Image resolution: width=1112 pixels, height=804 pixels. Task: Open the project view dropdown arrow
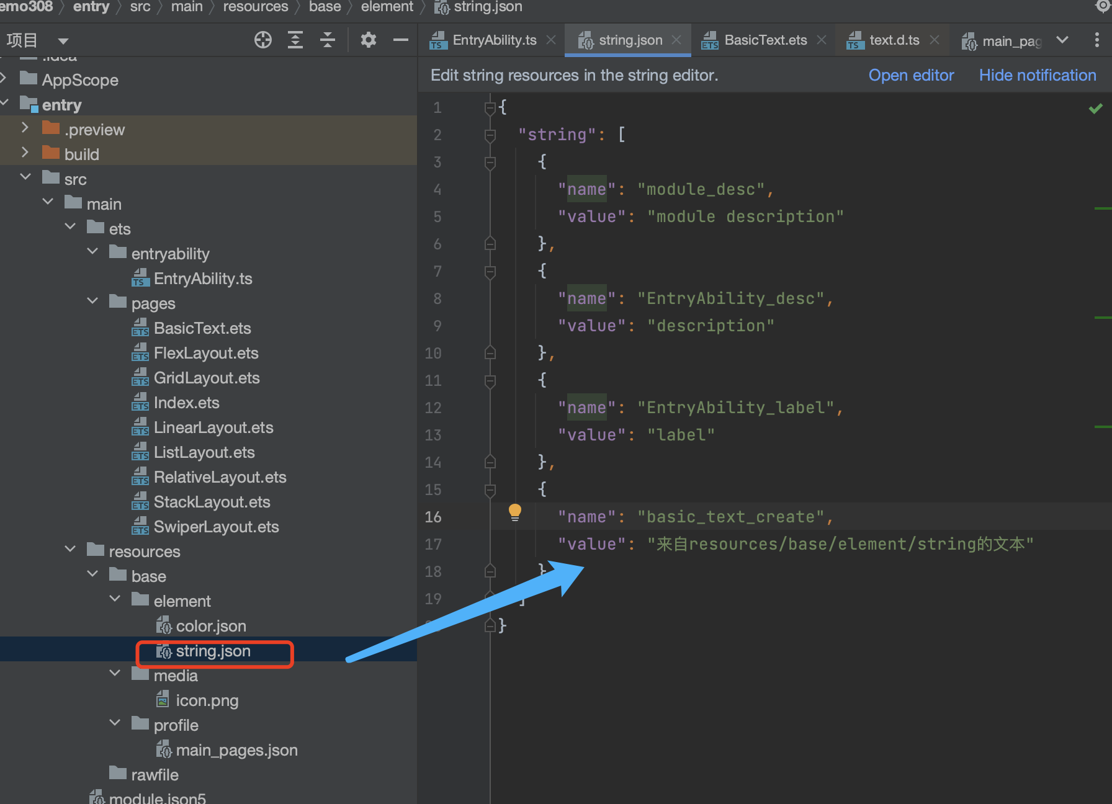point(63,42)
